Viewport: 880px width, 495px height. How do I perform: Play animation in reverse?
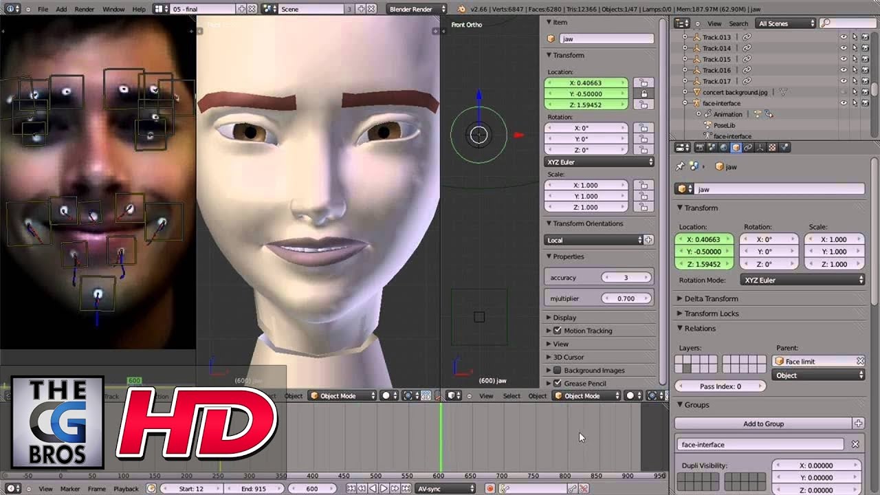(x=373, y=489)
